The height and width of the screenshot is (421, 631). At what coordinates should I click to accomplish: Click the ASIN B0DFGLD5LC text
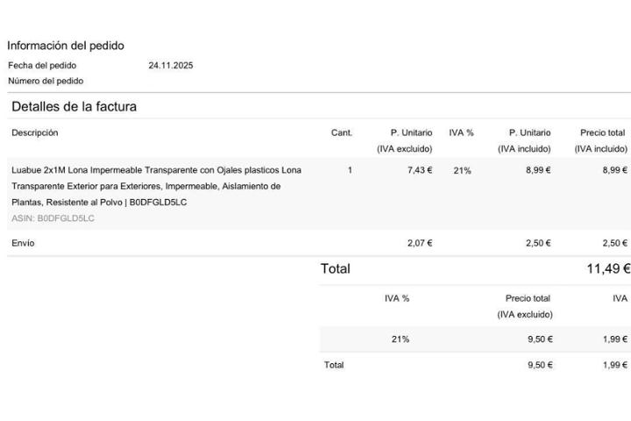click(53, 218)
